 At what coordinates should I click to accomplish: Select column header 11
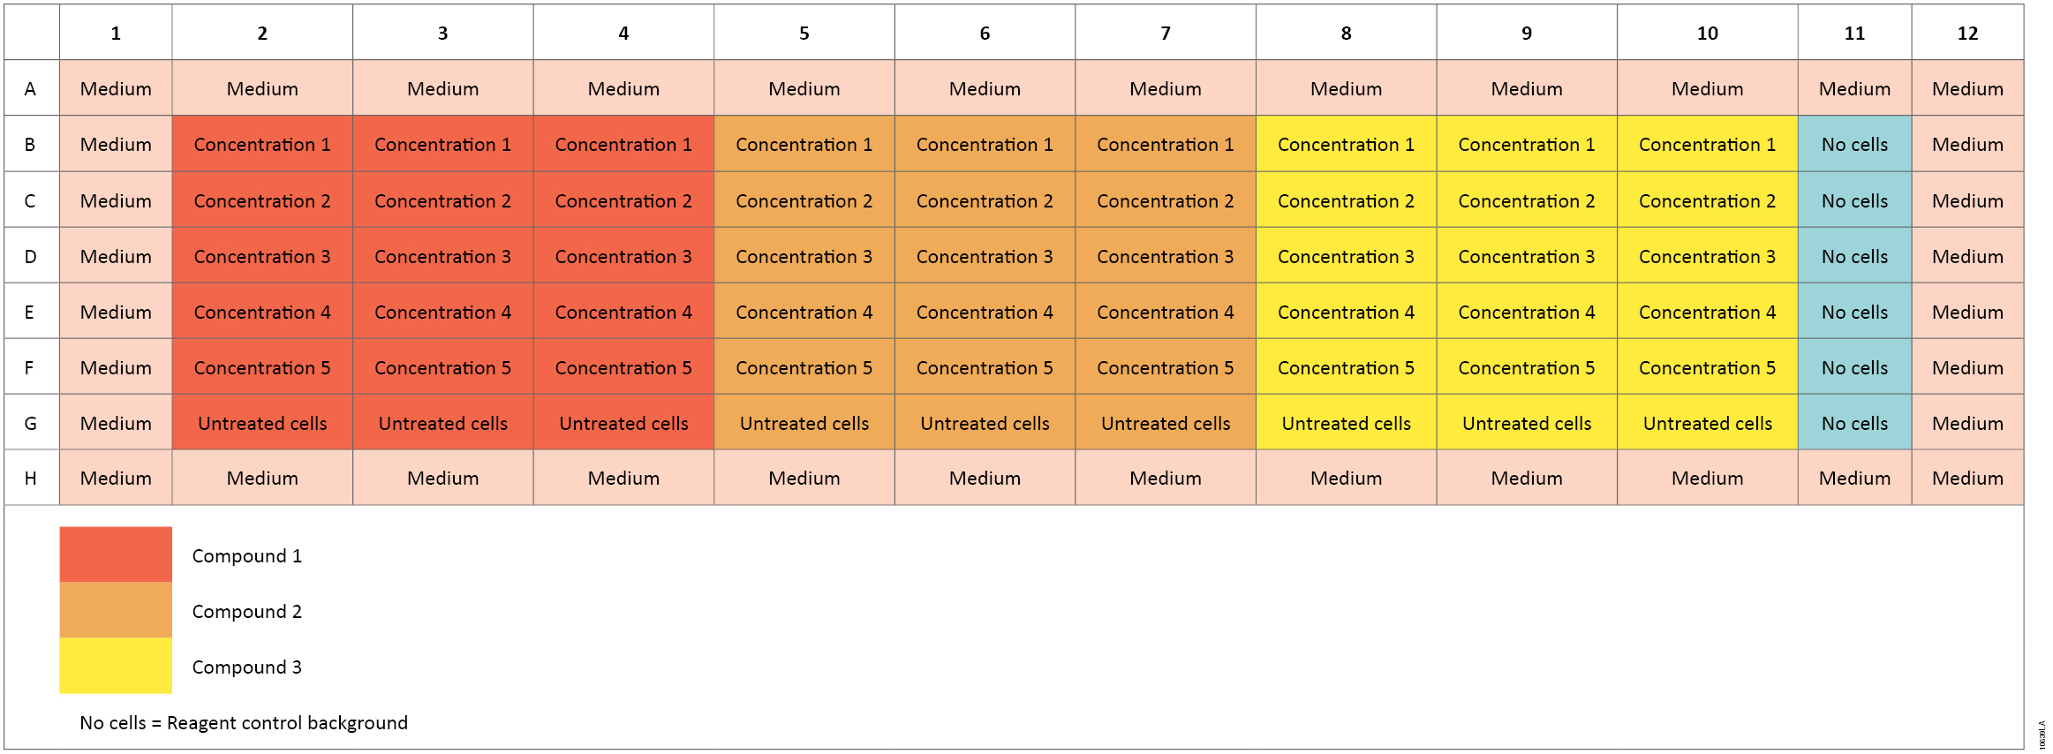coord(1854,33)
